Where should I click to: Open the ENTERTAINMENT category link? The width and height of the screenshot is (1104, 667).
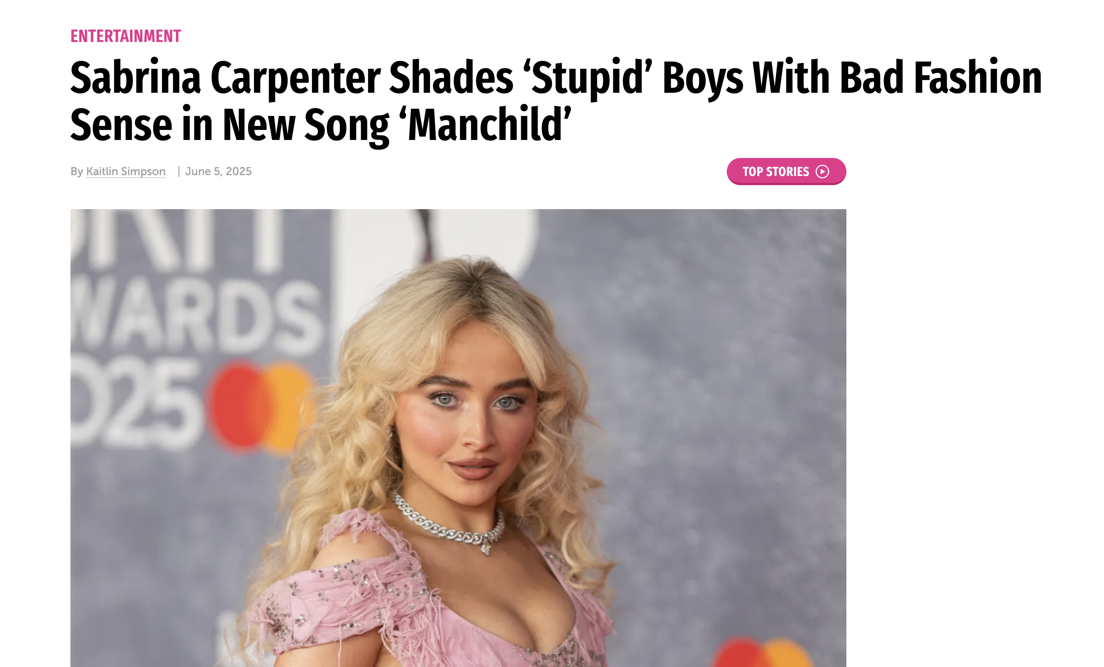coord(126,36)
